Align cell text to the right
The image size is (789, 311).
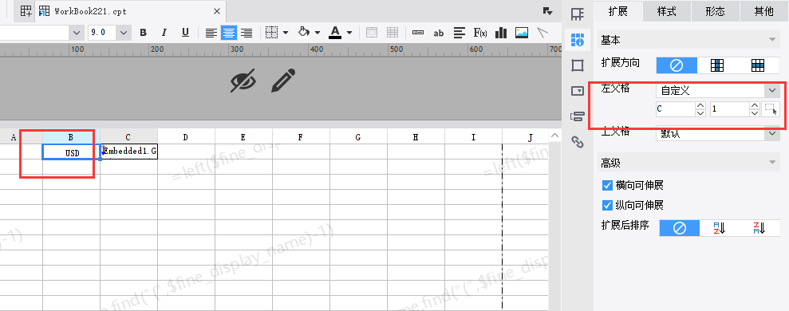tap(246, 33)
